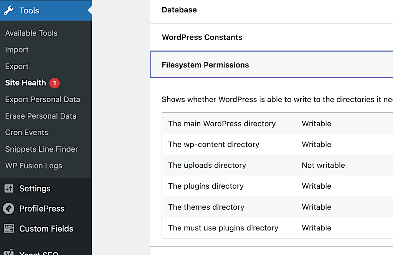Image resolution: width=393 pixels, height=255 pixels.
Task: Open Export Personal Data
Action: point(43,99)
